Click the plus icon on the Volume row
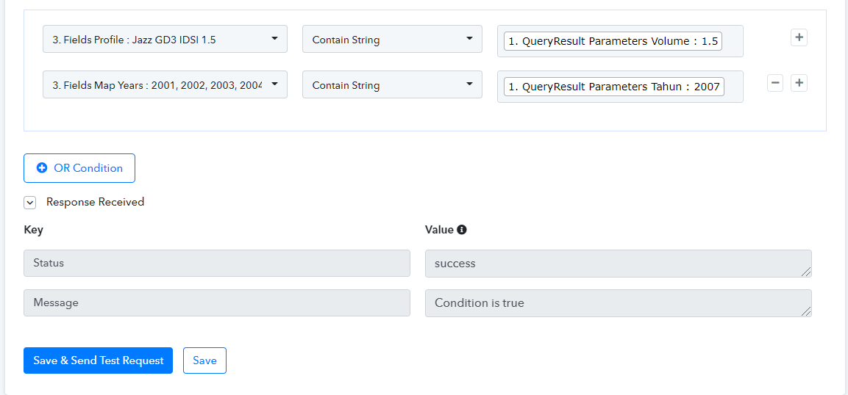Viewport: 848px width, 395px height. coord(799,37)
